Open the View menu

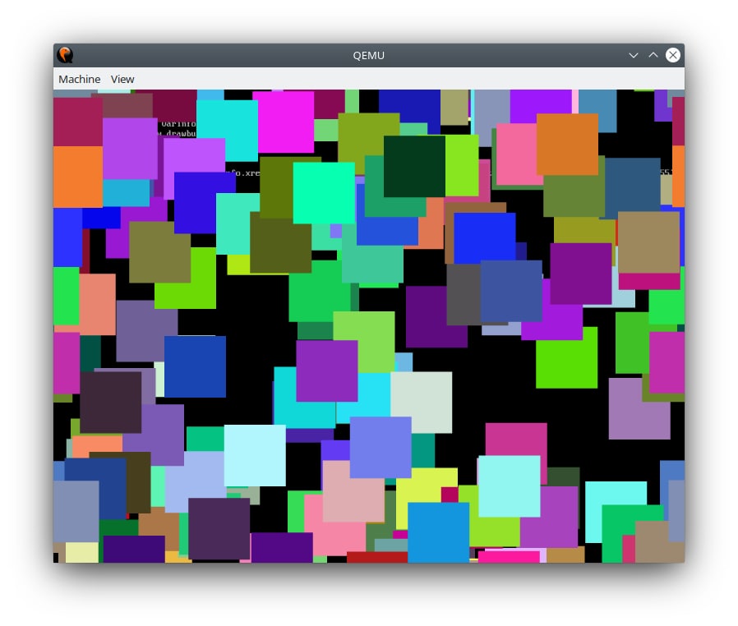click(x=122, y=79)
